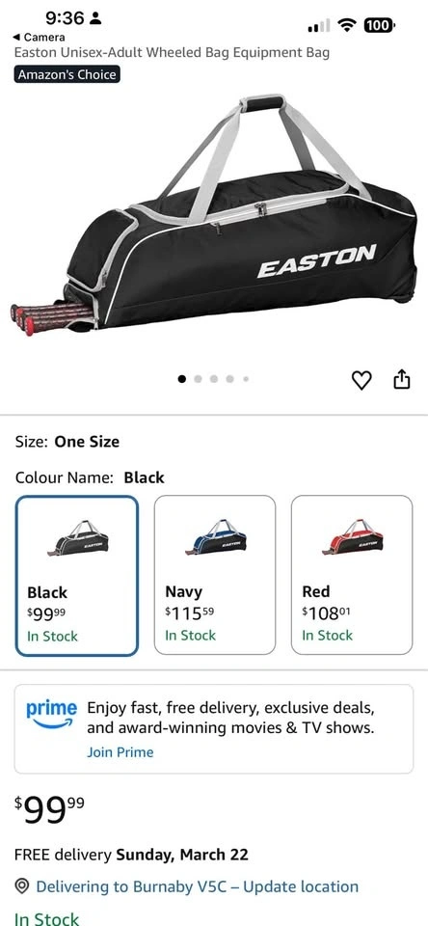
Task: Open the Join Prime link
Action: (x=120, y=751)
